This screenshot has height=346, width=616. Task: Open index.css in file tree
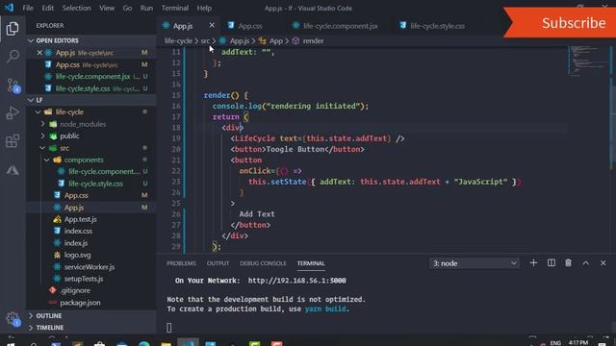[91, 231]
